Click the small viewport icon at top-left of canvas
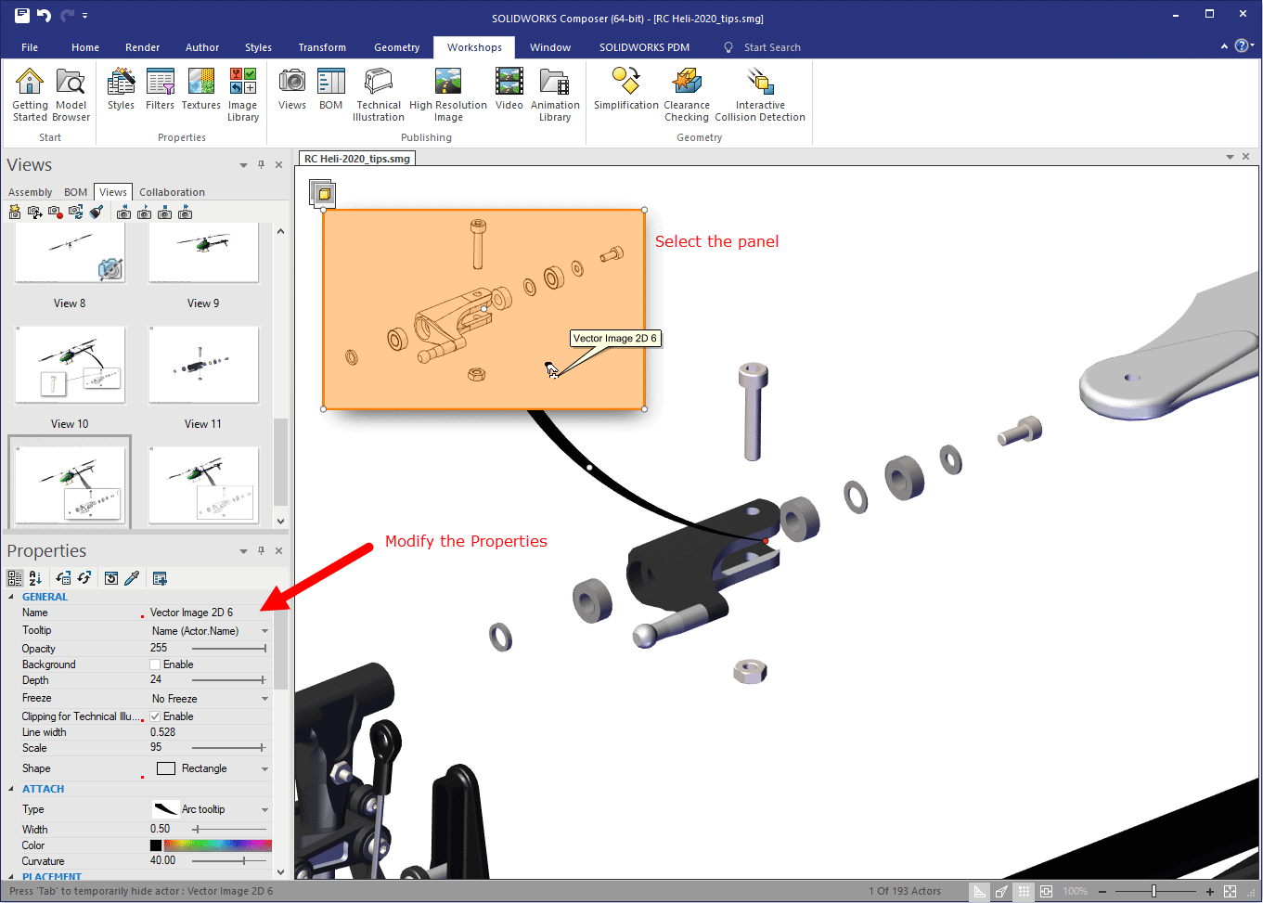Viewport: 1263px width, 903px height. click(x=322, y=193)
